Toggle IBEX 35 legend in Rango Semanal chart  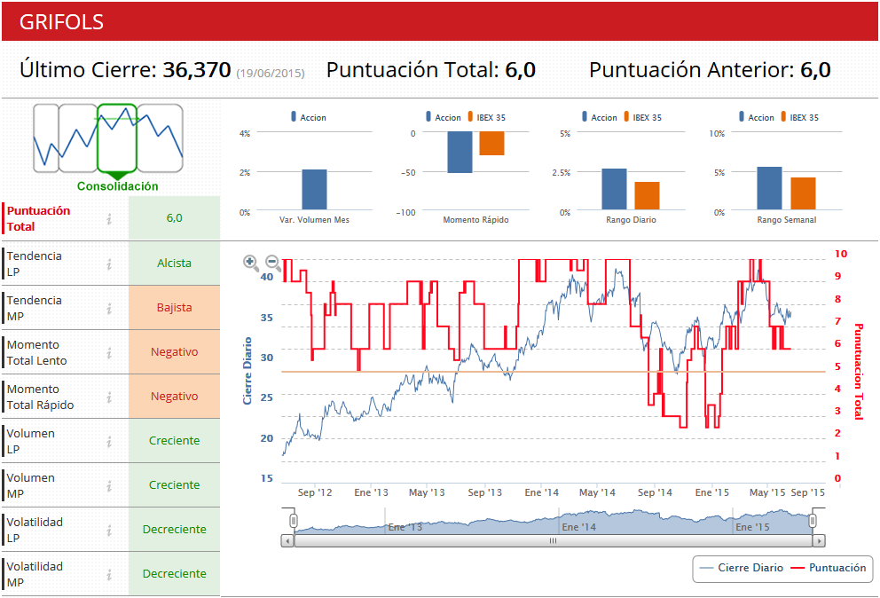pos(800,117)
